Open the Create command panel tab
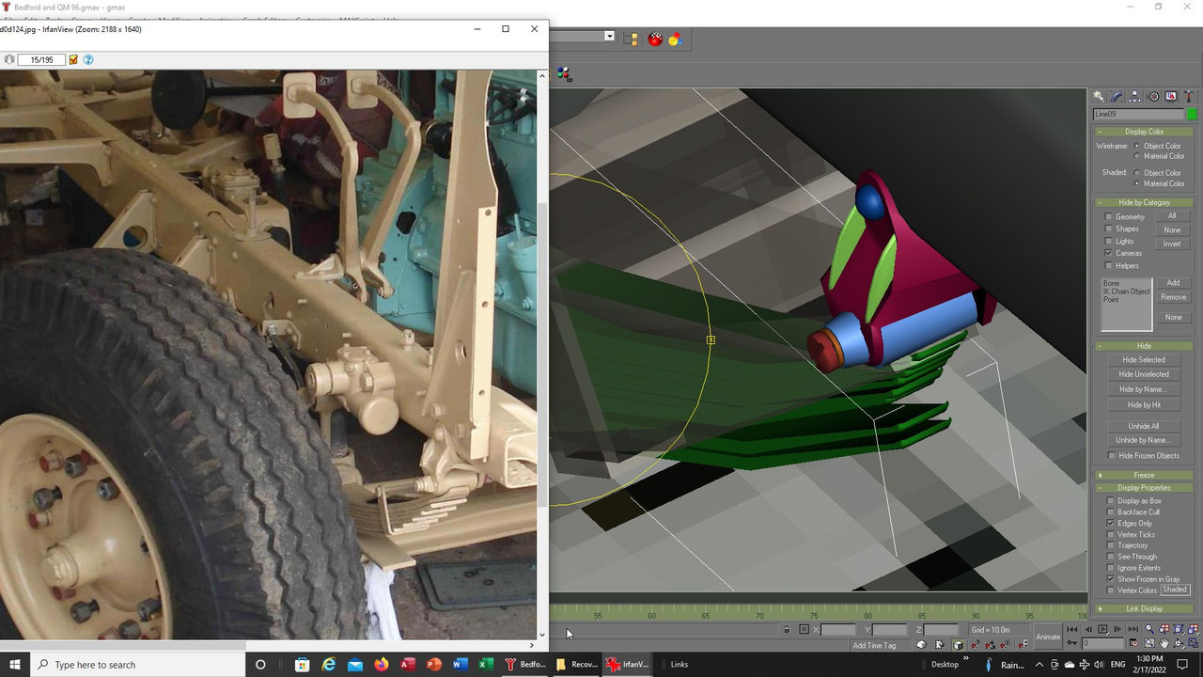1203x677 pixels. 1099,97
